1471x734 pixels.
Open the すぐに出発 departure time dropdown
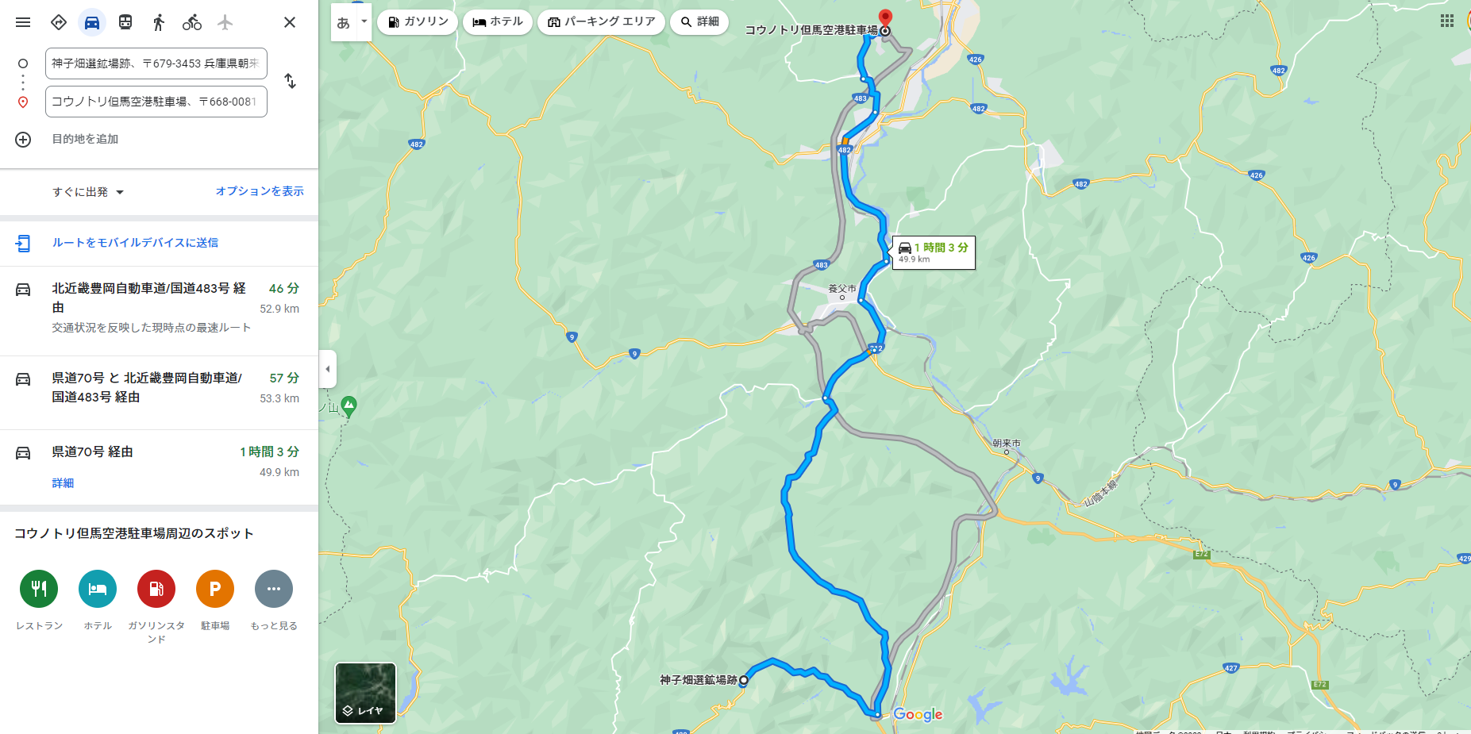88,192
